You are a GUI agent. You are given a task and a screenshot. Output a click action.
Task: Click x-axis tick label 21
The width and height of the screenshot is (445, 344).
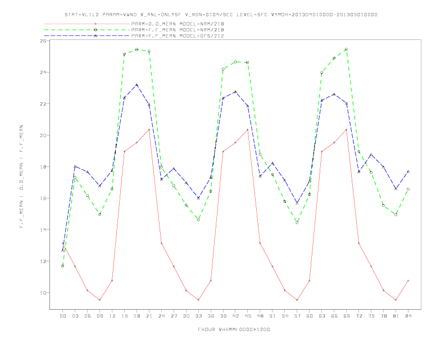pyautogui.click(x=149, y=316)
